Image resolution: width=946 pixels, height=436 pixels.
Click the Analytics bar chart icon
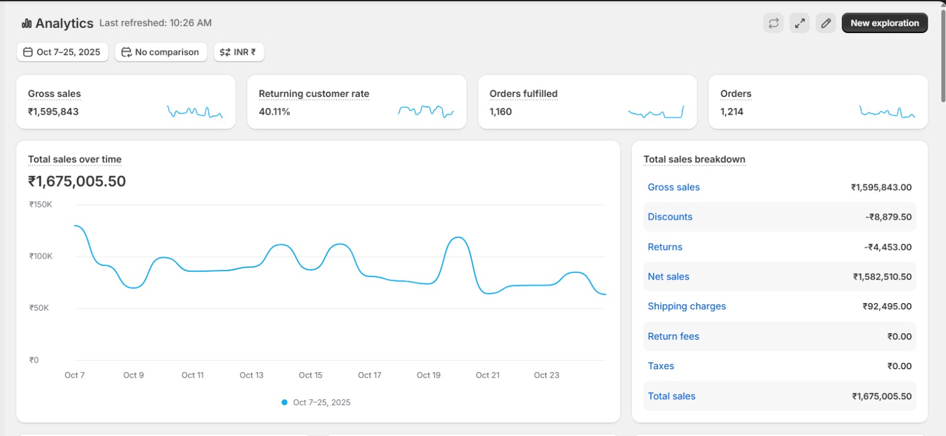(x=27, y=24)
